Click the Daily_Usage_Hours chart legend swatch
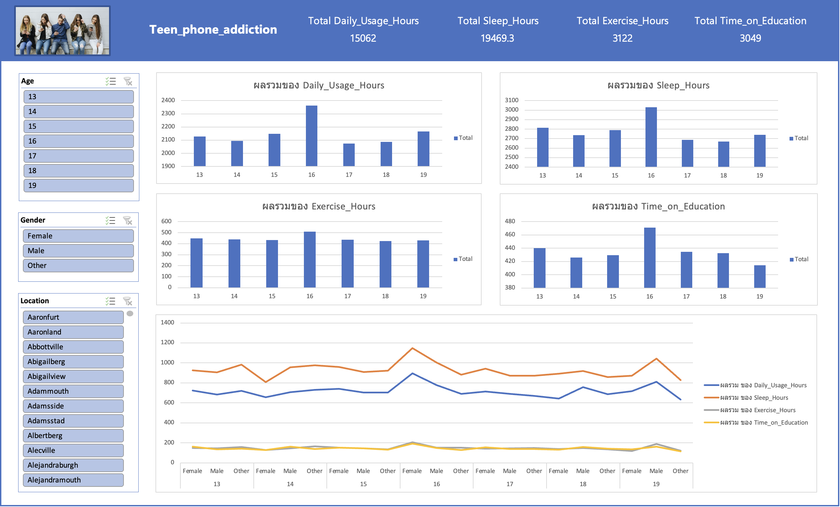The width and height of the screenshot is (840, 507). (x=456, y=138)
